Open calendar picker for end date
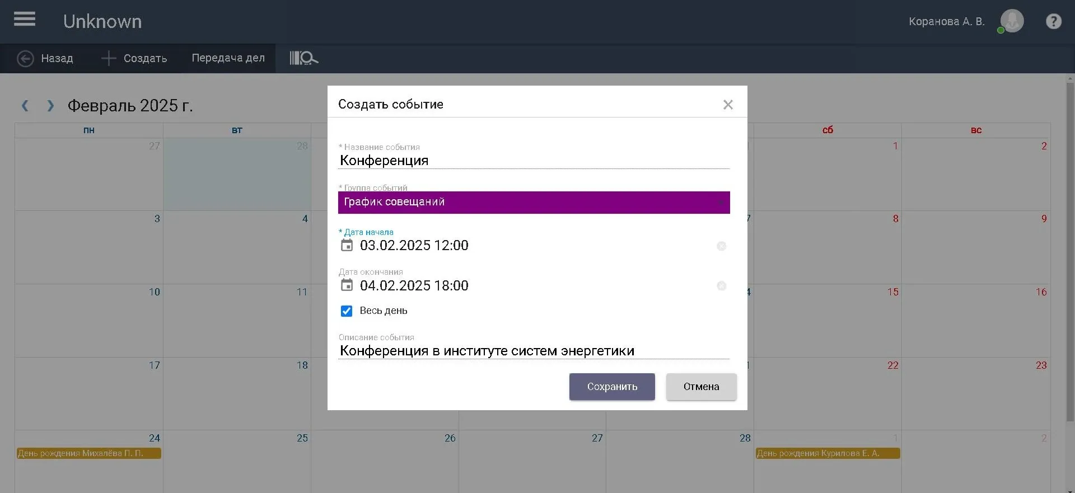This screenshot has width=1075, height=493. [x=347, y=286]
